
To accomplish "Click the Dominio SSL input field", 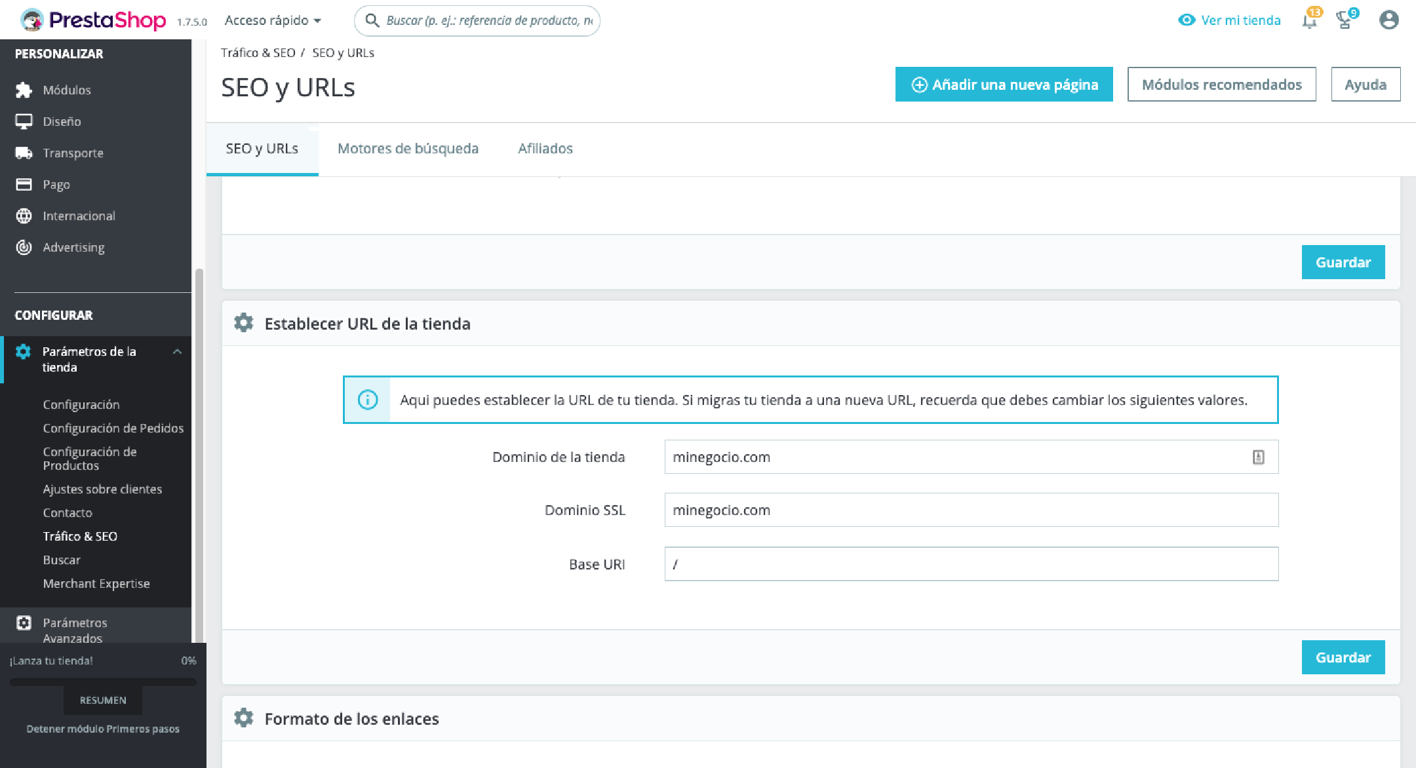I will 972,510.
